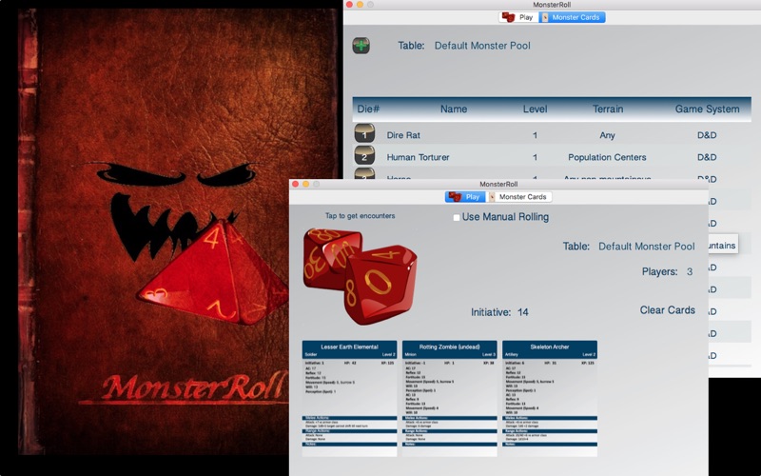Image resolution: width=761 pixels, height=476 pixels.
Task: Click the green plus add monster icon
Action: (361, 46)
